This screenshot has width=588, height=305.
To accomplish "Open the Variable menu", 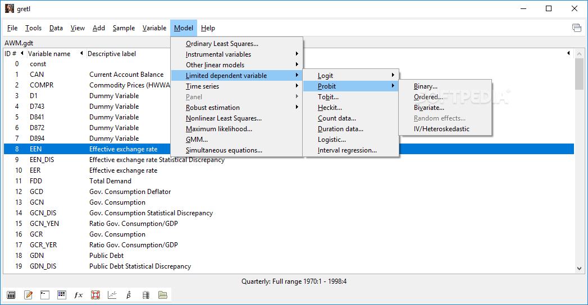I will pos(154,28).
